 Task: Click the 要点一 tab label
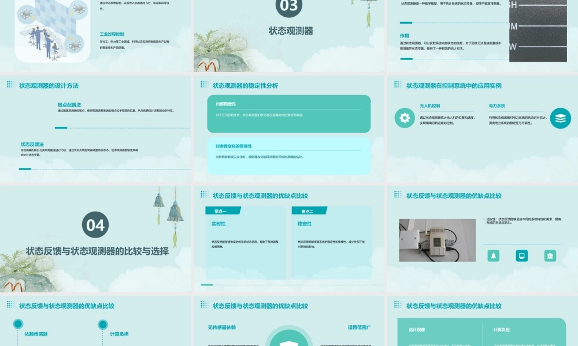220,211
